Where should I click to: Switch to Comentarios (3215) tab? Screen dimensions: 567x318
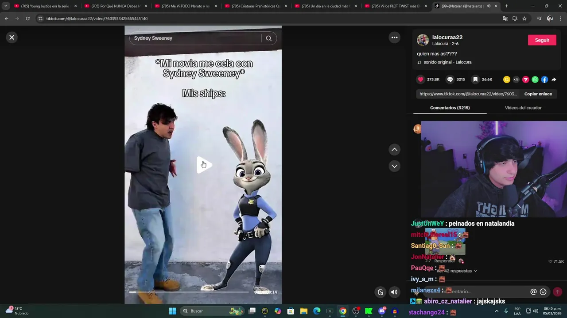click(x=450, y=108)
